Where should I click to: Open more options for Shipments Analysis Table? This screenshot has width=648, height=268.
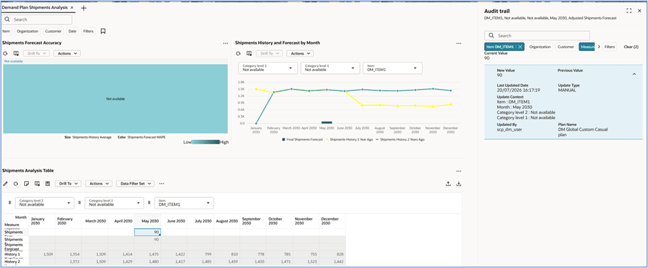pos(458,171)
